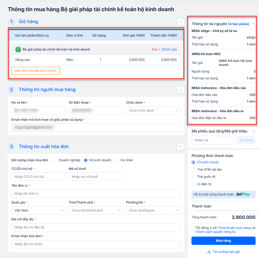Collapse the gift code section chevron

pos(253,131)
